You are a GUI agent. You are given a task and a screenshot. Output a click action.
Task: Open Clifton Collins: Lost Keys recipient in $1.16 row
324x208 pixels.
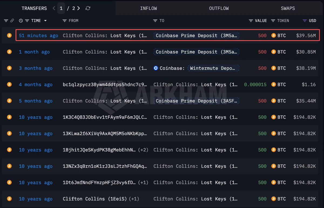pyautogui.click(x=196, y=84)
